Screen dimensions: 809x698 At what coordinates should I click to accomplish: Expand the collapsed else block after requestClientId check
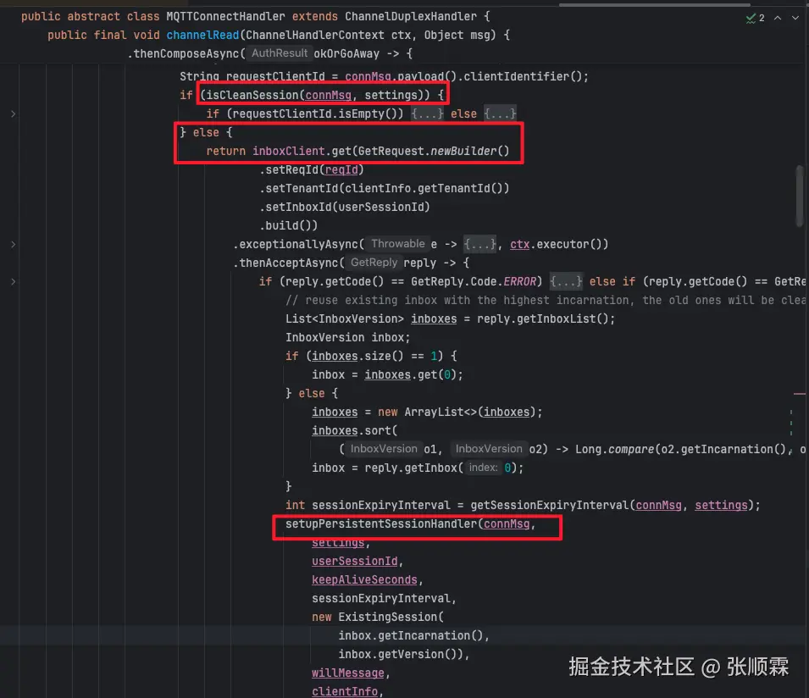(498, 113)
